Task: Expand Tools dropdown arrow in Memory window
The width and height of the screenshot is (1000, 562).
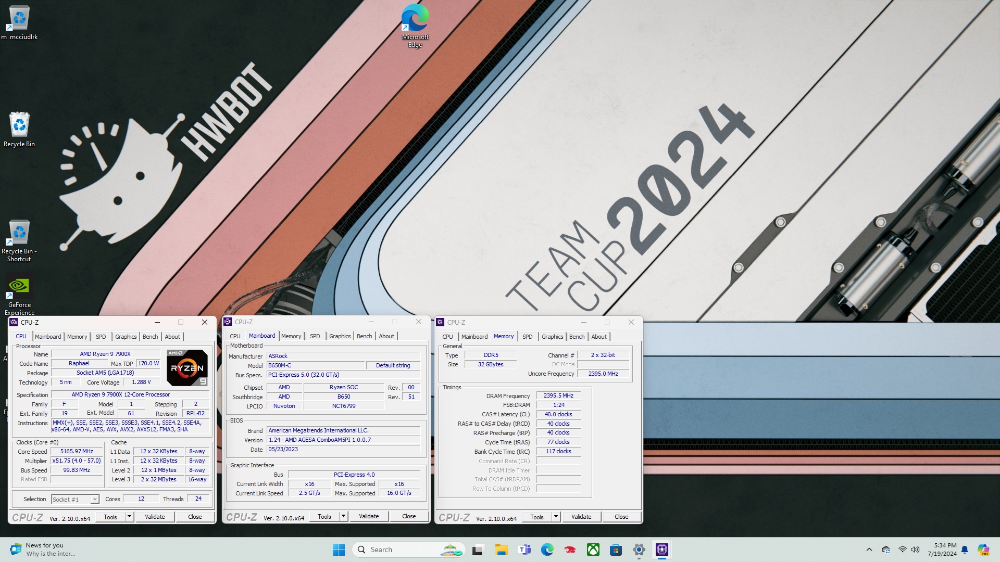Action: click(556, 517)
